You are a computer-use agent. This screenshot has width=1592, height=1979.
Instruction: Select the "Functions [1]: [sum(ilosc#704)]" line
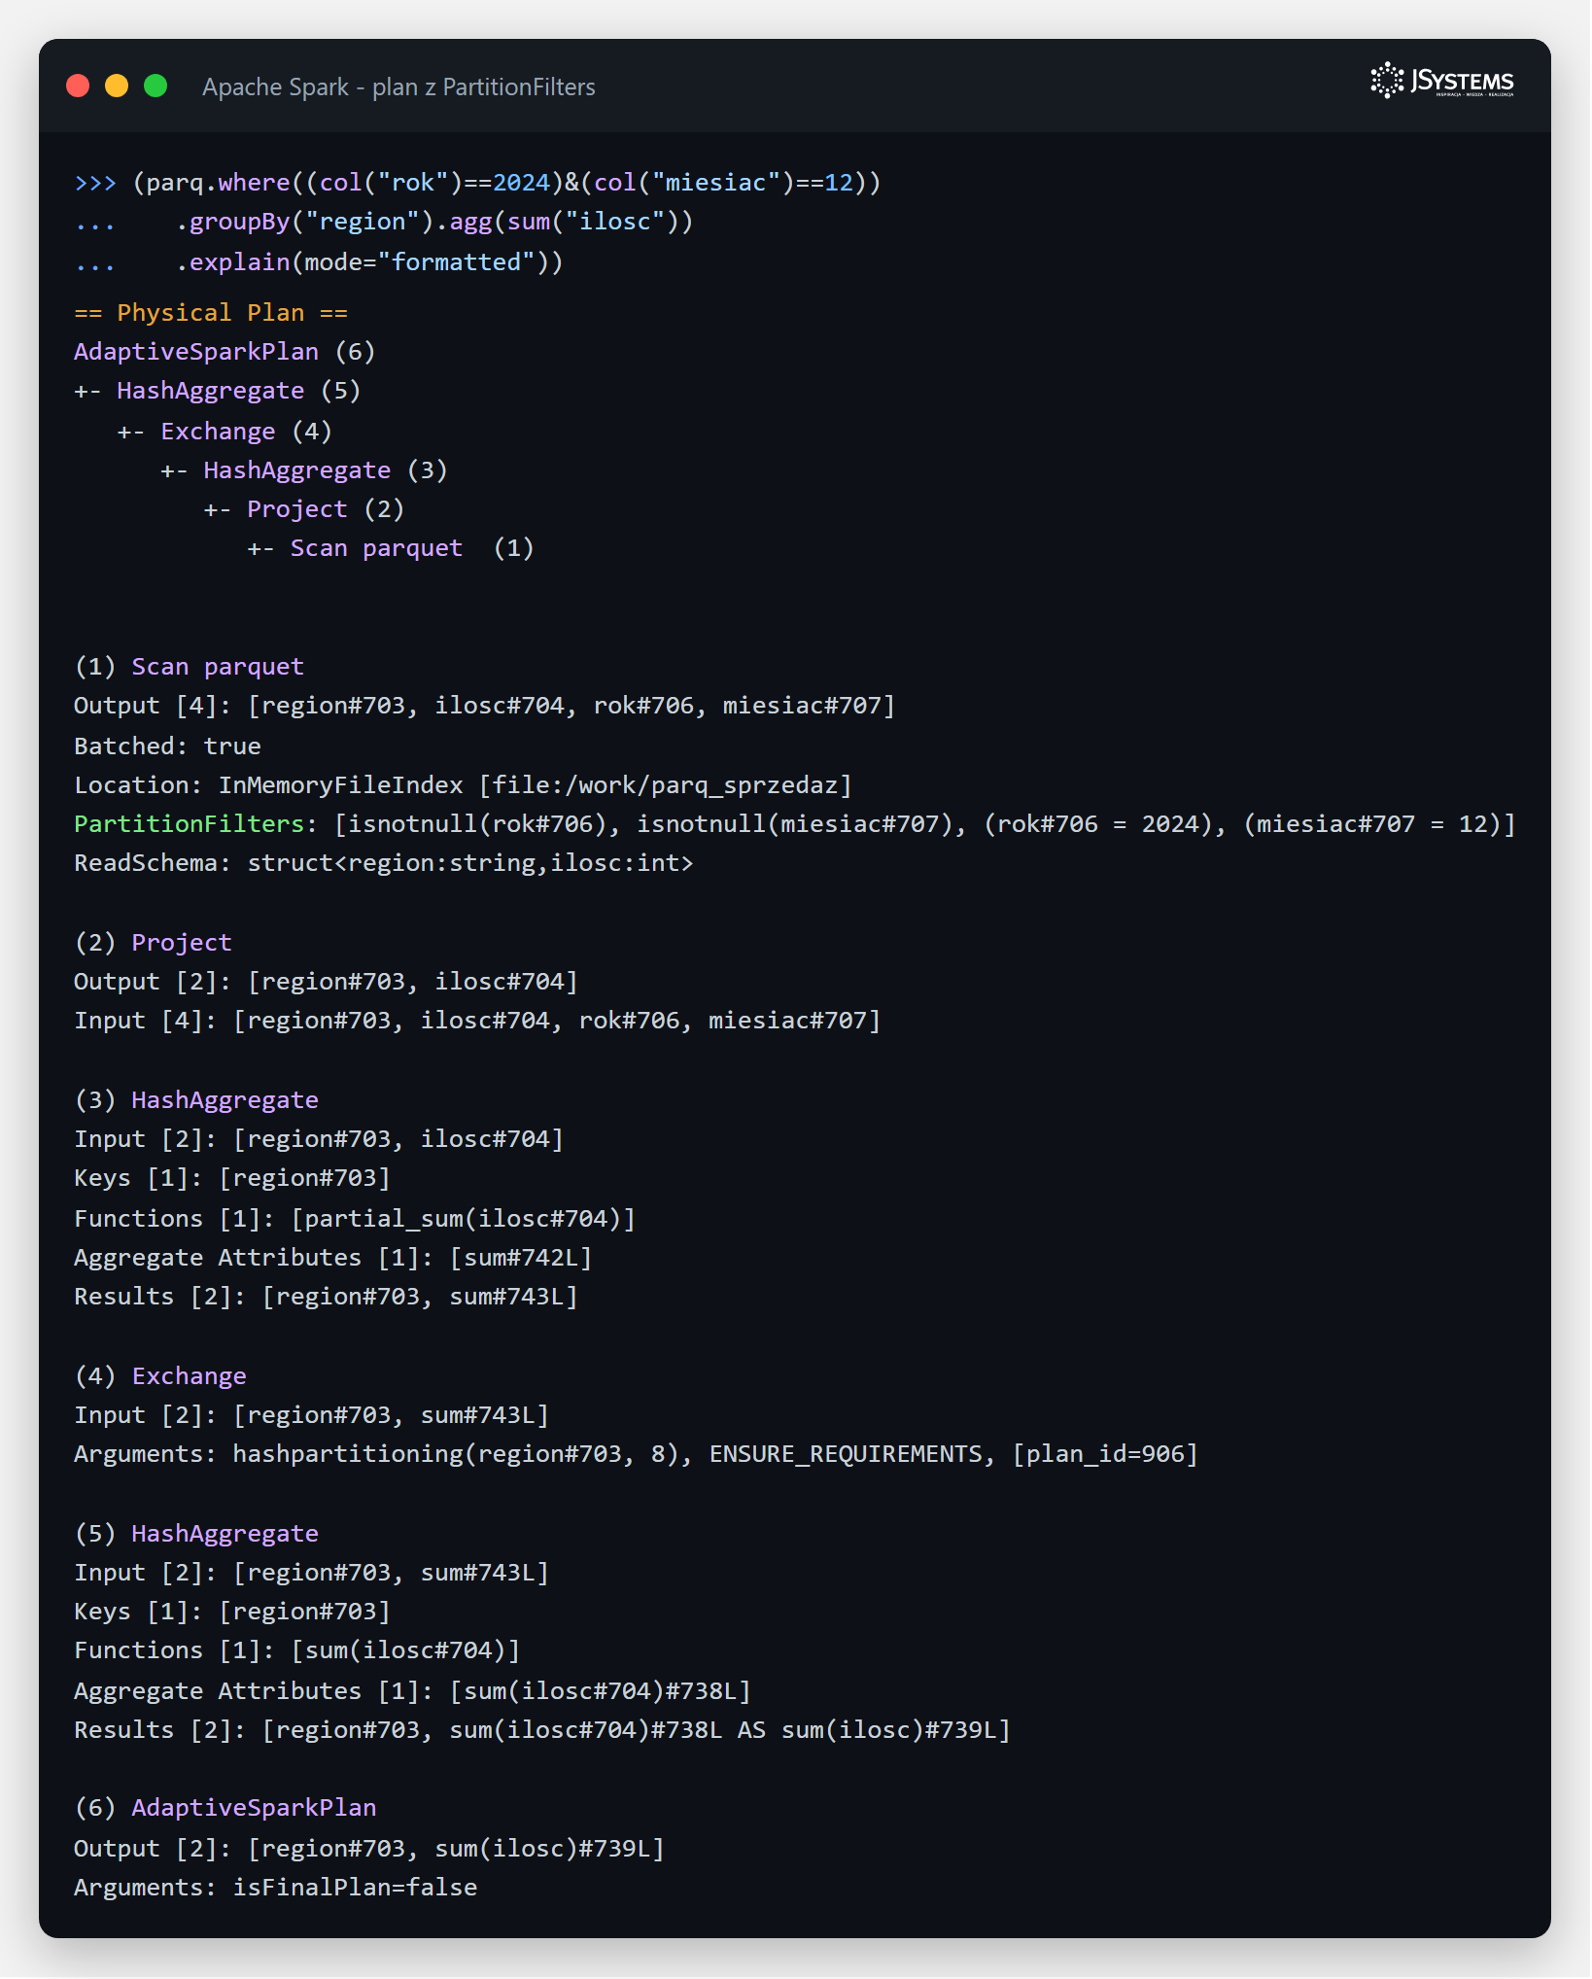tap(297, 1650)
